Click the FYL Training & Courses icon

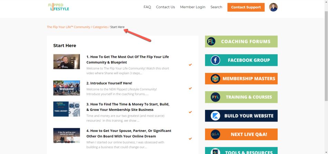point(215,97)
